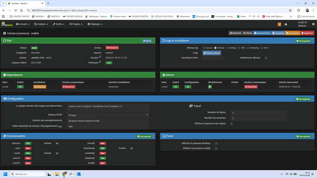Viewport: 317px width, 178px height.
Task: Open the FREEBOX MAISON bookmark
Action: pos(138,17)
